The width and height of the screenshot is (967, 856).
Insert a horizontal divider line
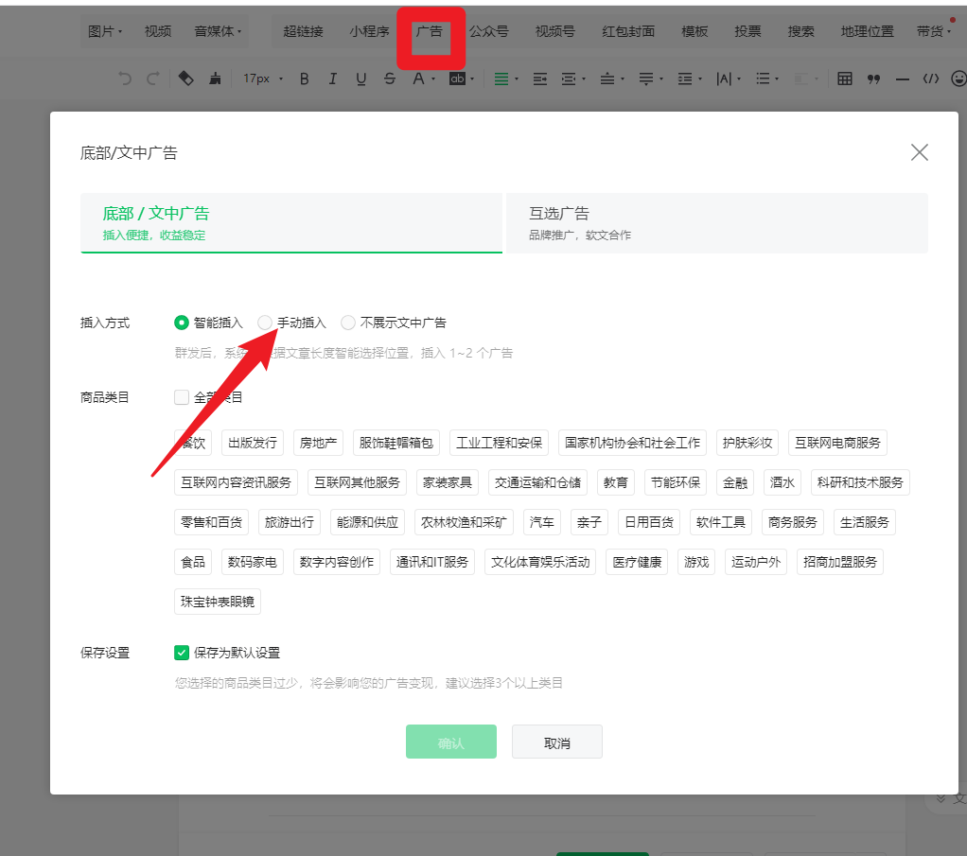903,79
